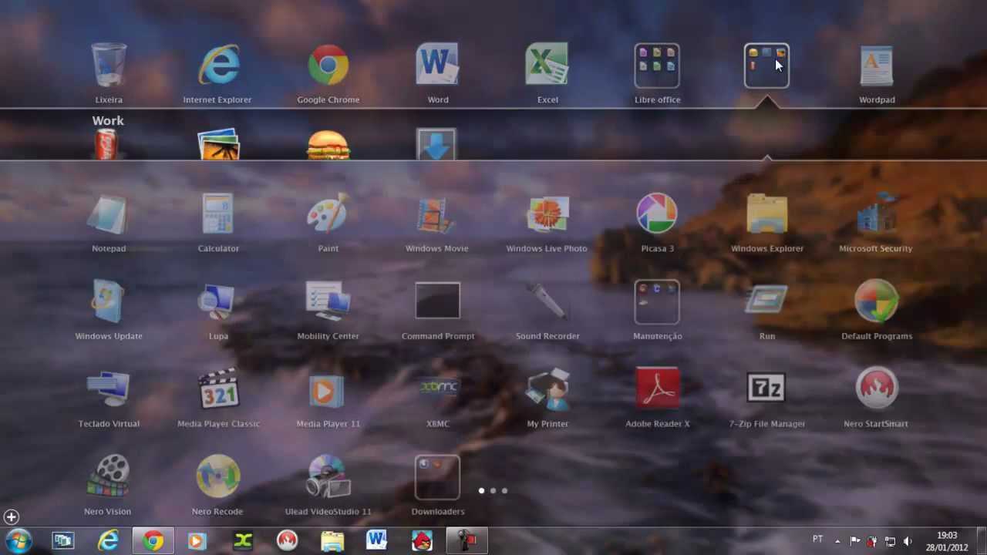Open Ulead VideoStudio 11
Image resolution: width=987 pixels, height=555 pixels.
coord(328,477)
